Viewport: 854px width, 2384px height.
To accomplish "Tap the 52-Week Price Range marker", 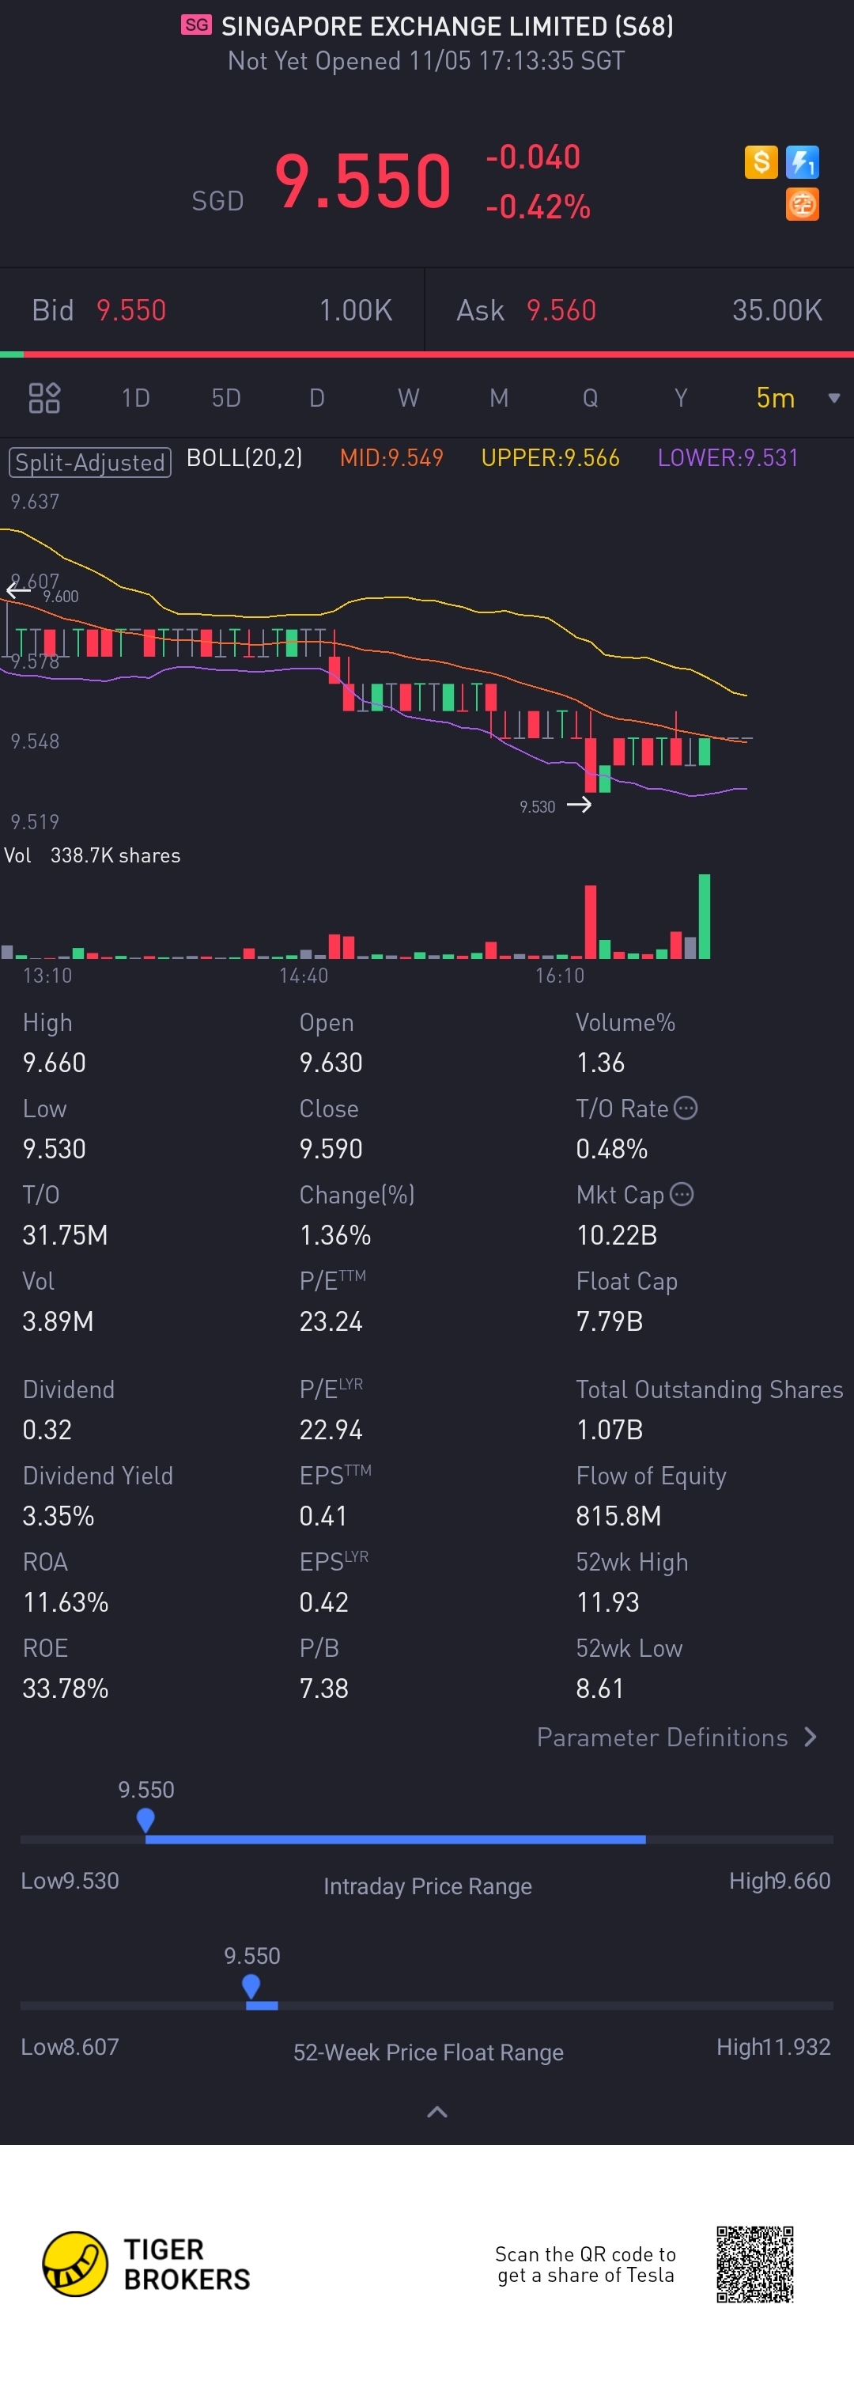I will pos(251,1985).
